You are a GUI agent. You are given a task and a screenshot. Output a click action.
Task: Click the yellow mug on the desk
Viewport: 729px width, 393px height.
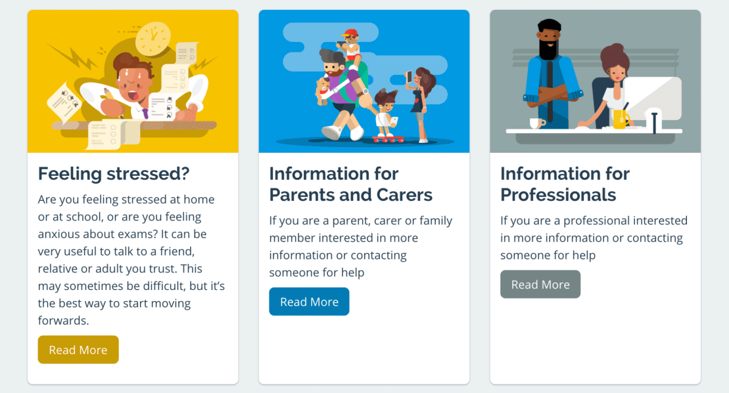[x=620, y=119]
